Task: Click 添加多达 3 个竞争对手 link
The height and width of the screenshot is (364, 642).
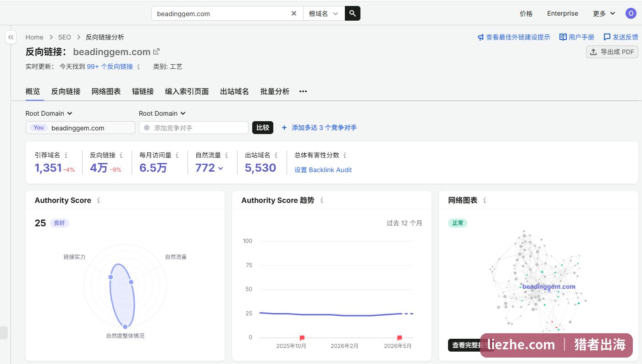Action: tap(324, 128)
